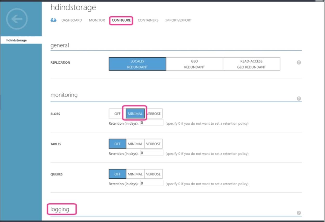Image resolution: width=325 pixels, height=222 pixels.
Task: Click the BLOBS label
Action: tap(55, 114)
